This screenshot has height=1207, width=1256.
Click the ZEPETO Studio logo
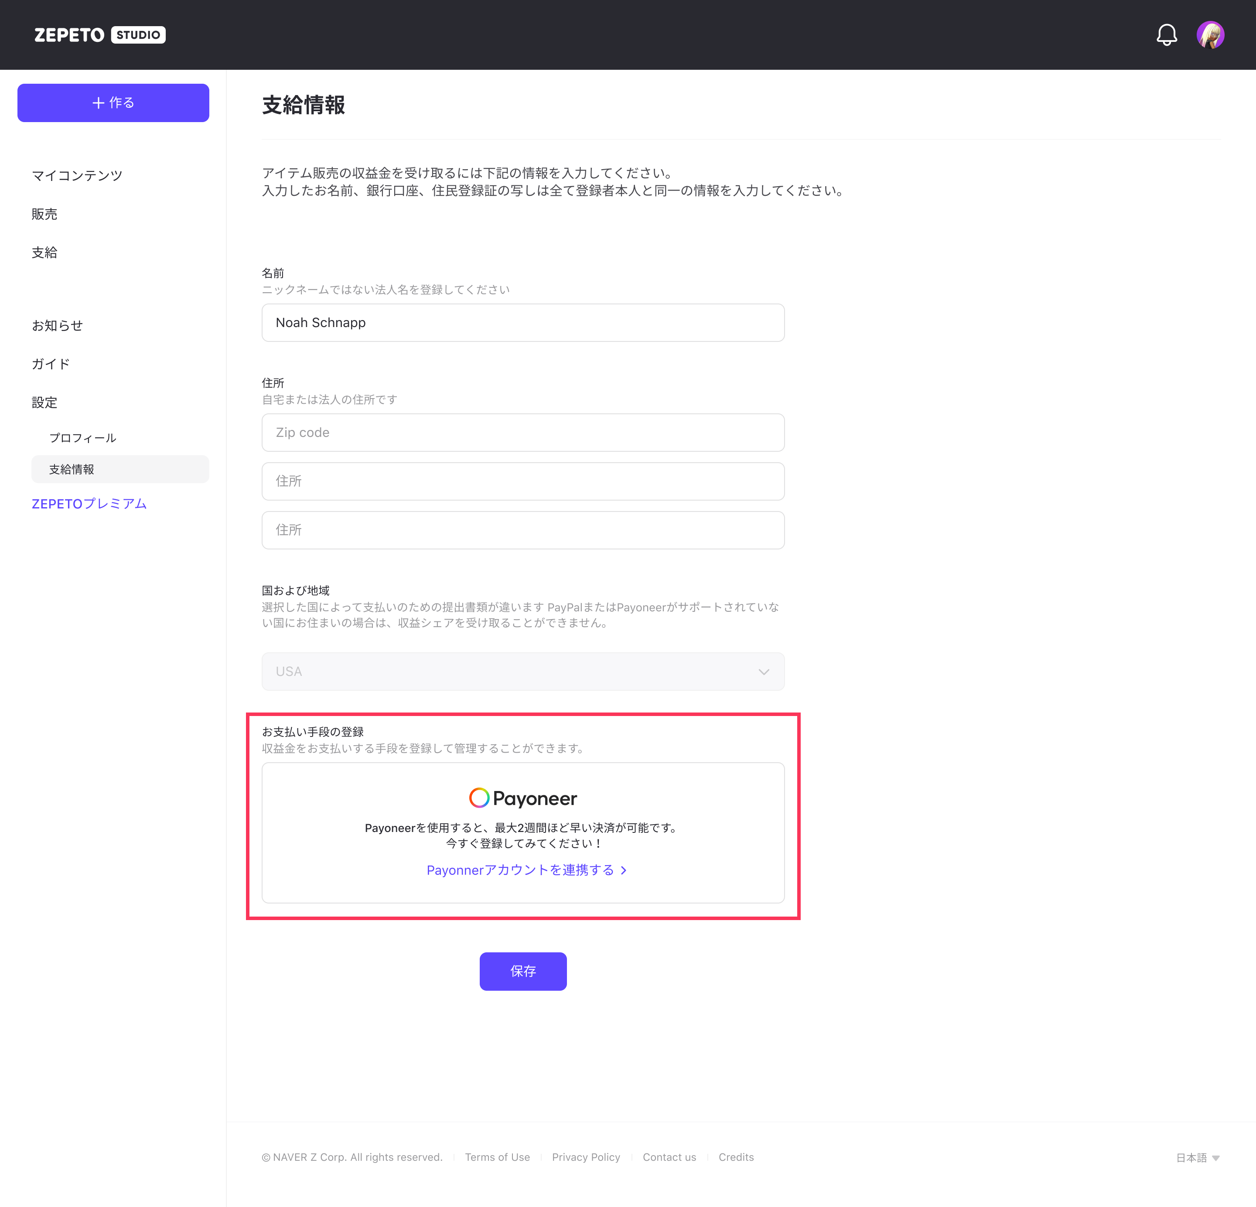(x=100, y=34)
